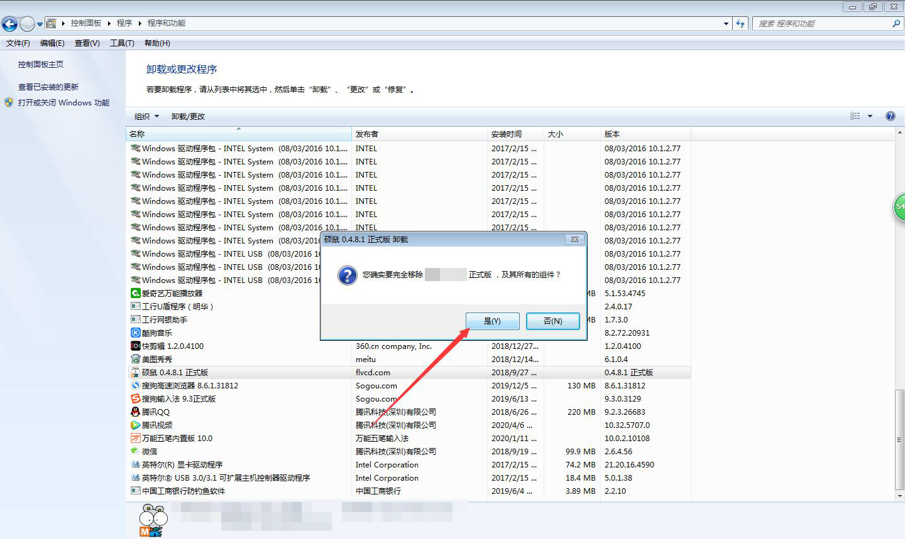Screen dimensions: 905x539
Task: Open the 帮助(H) menu
Action: 157,43
